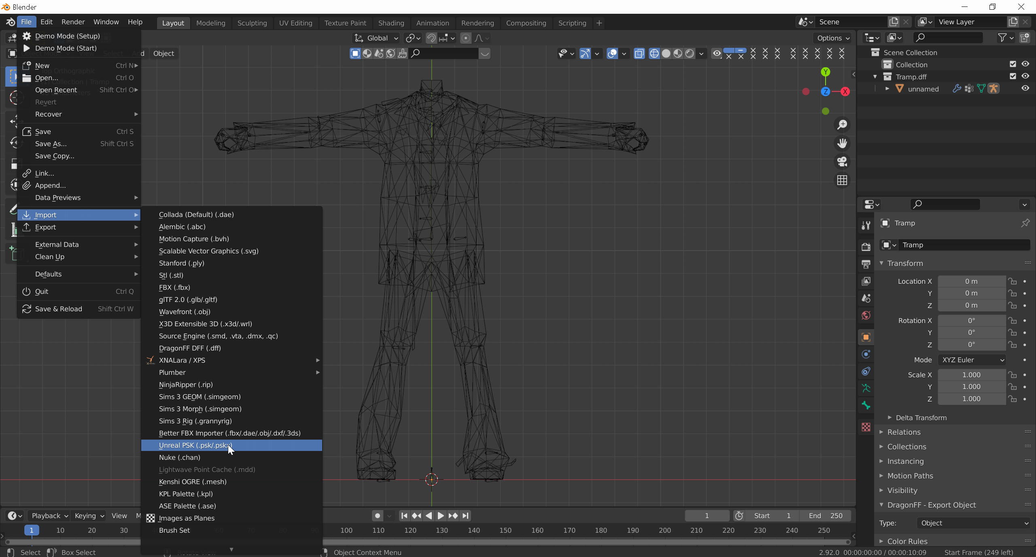Hide the unnamed object in outliner
Image resolution: width=1036 pixels, height=557 pixels.
1025,88
